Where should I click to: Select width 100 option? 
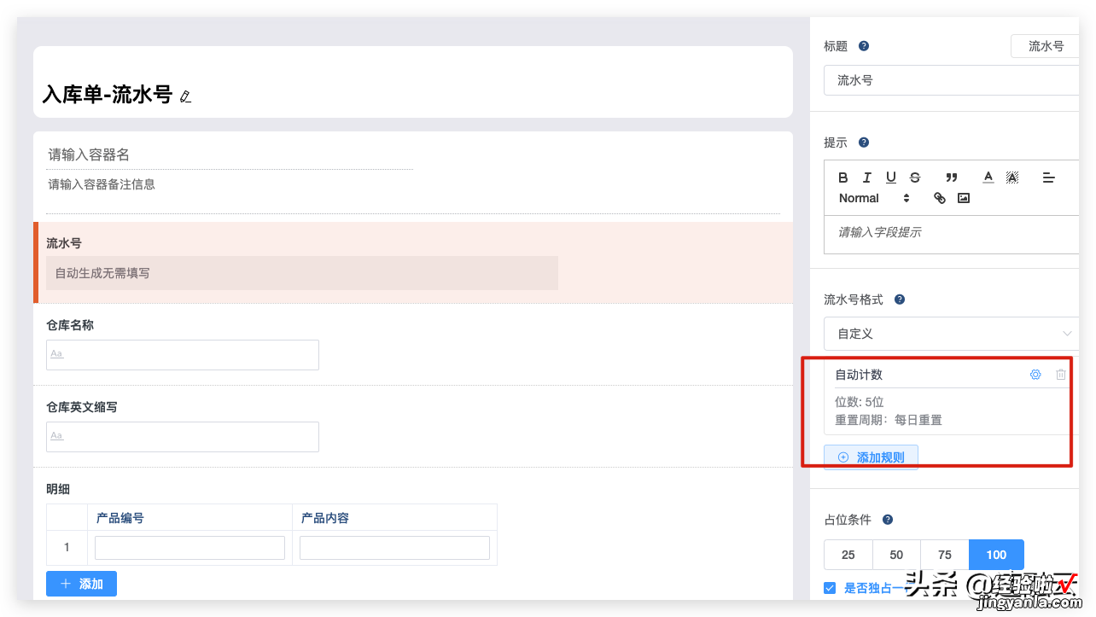point(996,555)
